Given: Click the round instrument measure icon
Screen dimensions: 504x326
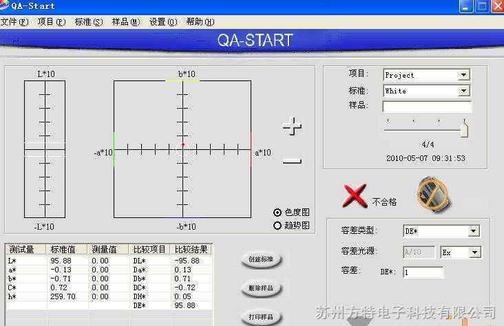Looking at the screenshot, I should pos(434,194).
